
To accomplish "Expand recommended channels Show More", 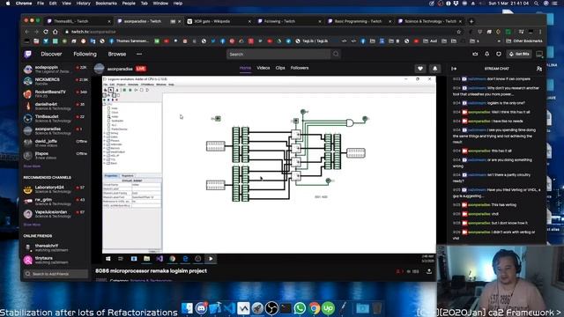I will 32,225.
